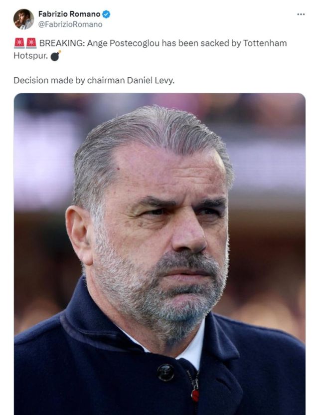Viewport: 319px width, 415px height.
Task: Click the red zipper pull in the photo
Action: click(x=195, y=394)
